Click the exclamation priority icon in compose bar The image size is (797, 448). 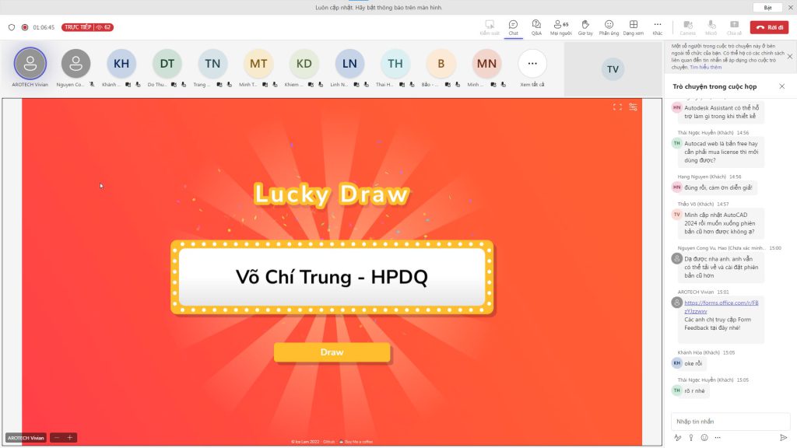[691, 437]
